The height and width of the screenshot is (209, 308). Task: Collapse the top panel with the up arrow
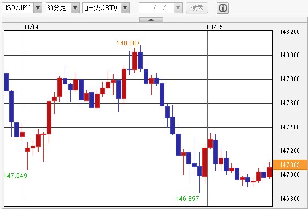coord(151,20)
